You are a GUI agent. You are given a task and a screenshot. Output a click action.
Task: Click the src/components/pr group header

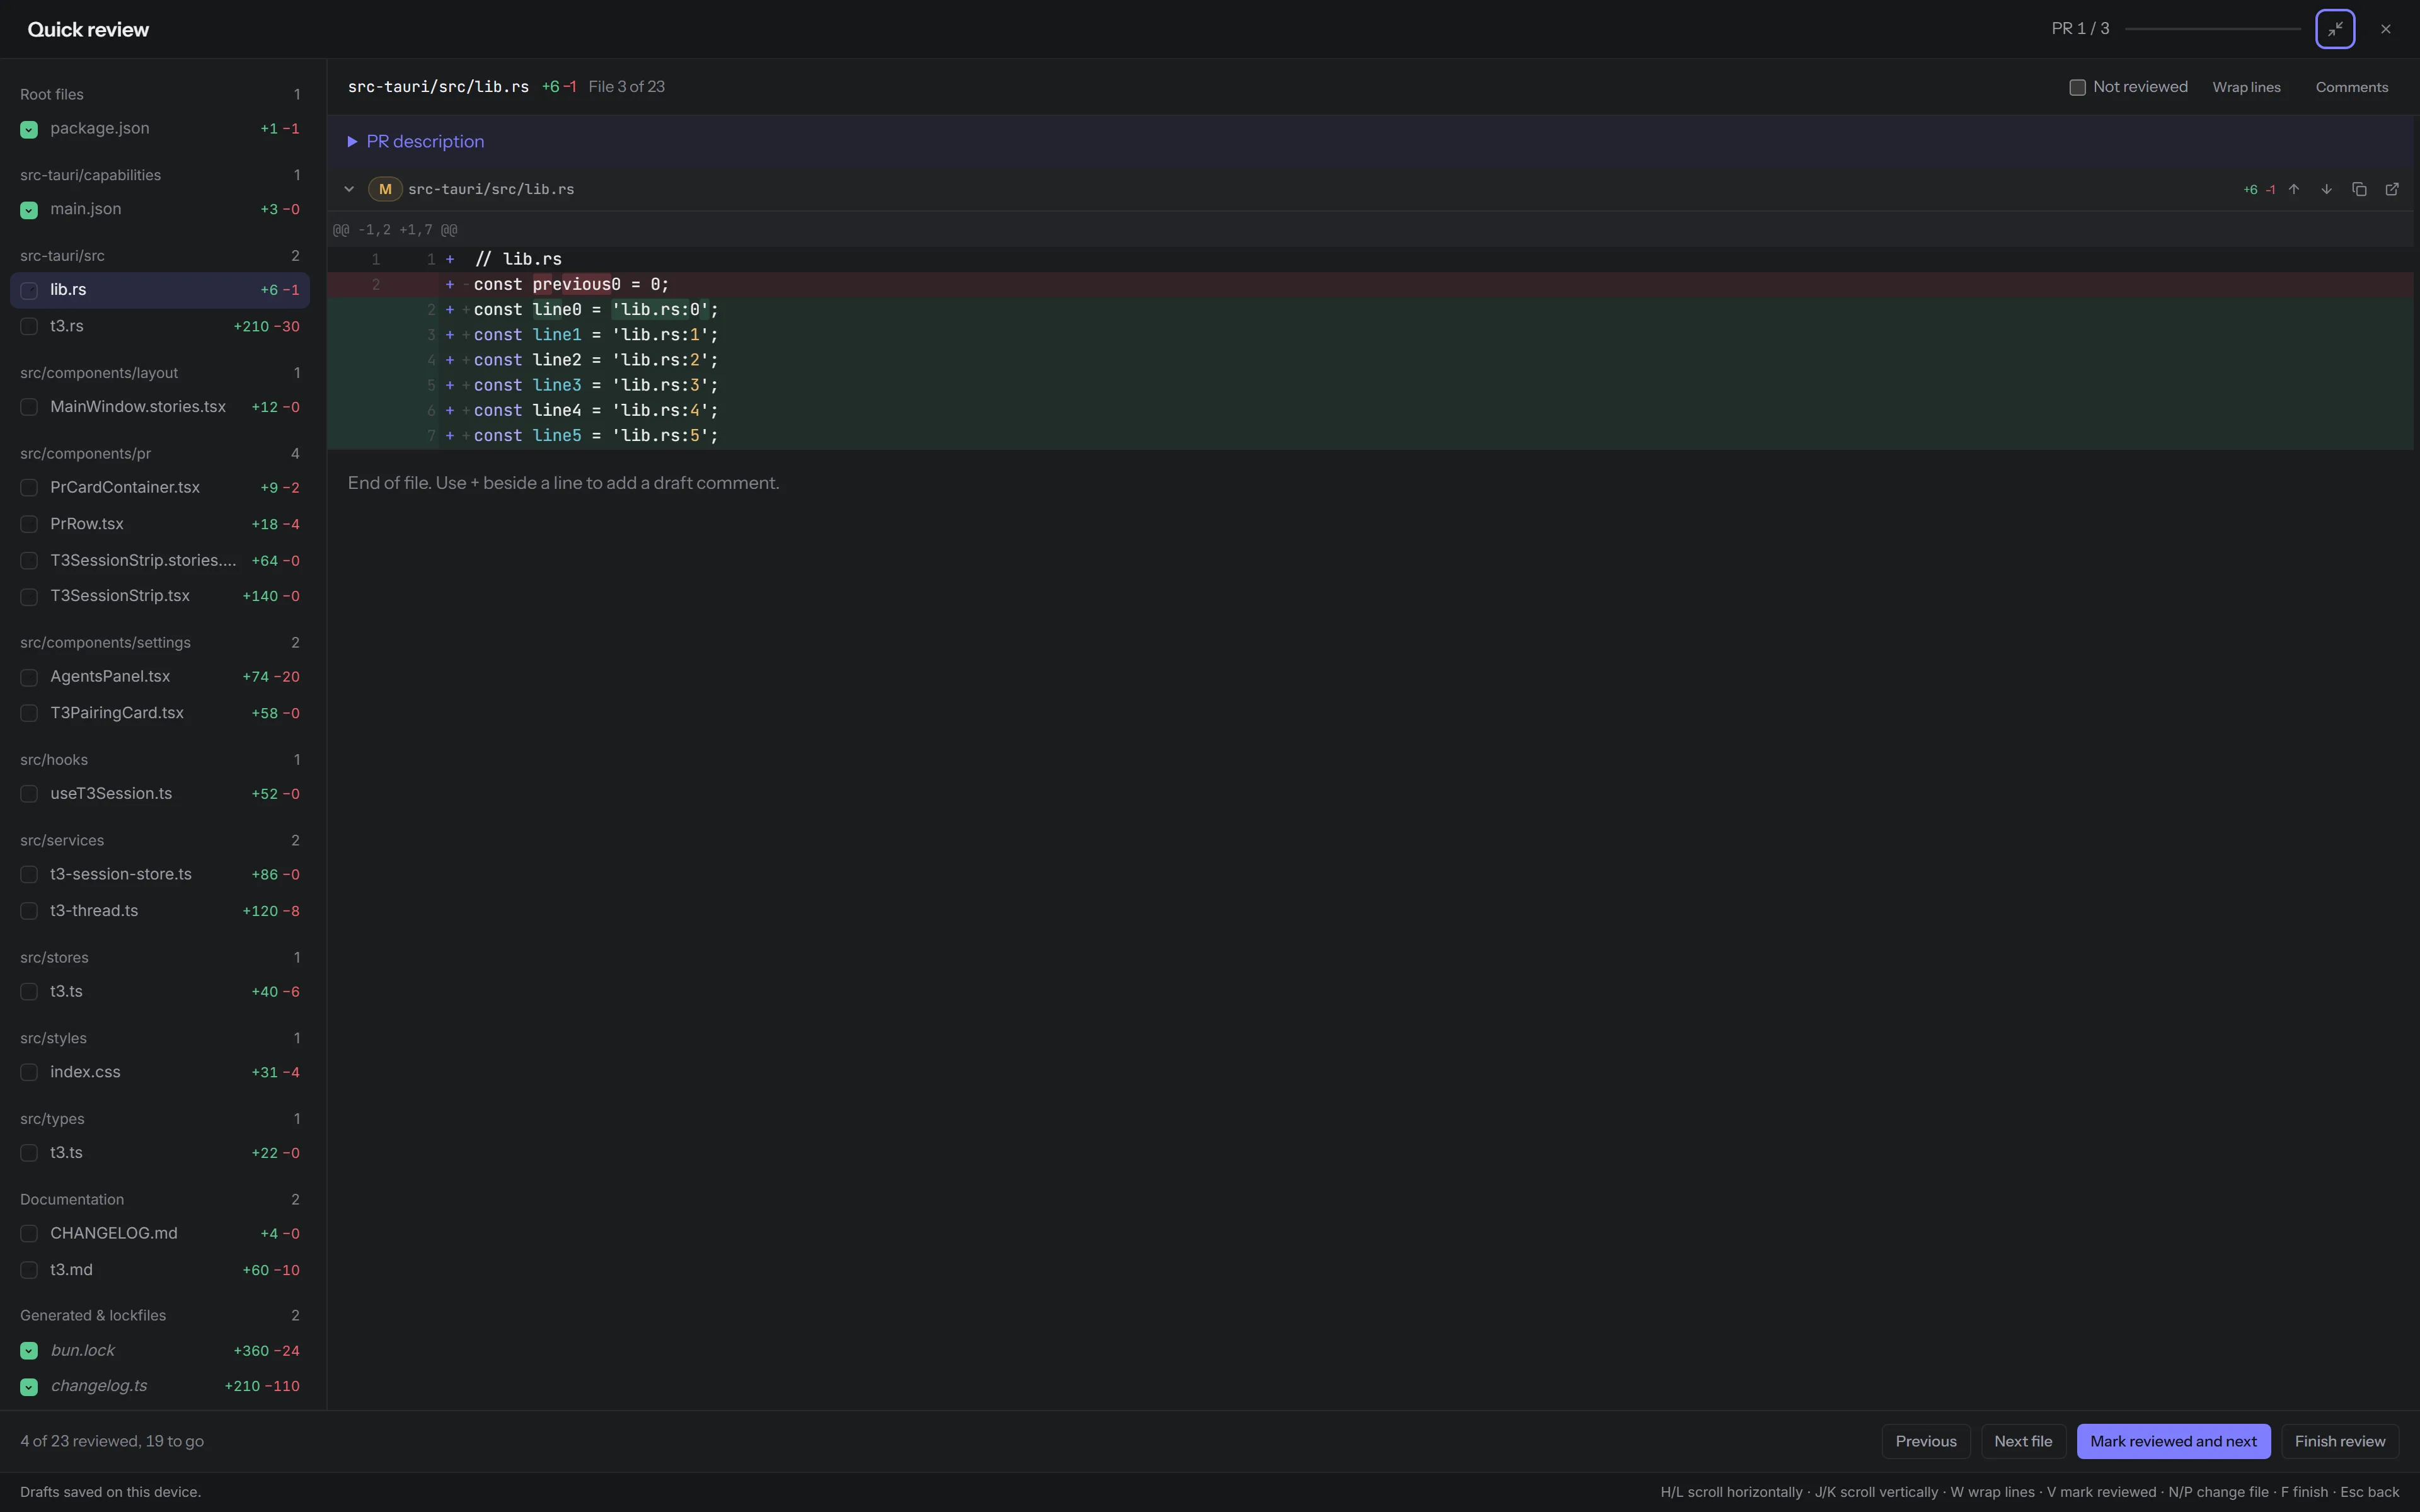pos(160,454)
